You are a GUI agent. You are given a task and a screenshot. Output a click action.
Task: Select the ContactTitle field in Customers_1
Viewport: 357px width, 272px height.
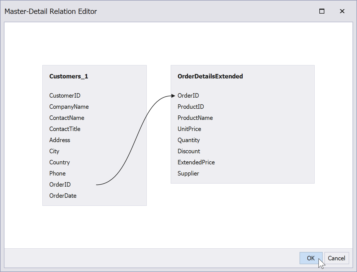(65, 129)
